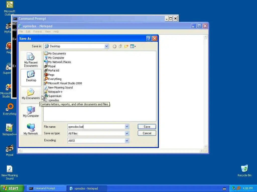Open My Network in the places bar

coord(31,129)
